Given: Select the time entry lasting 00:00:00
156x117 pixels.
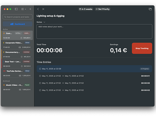Looking at the screenshot, I should [94, 83].
